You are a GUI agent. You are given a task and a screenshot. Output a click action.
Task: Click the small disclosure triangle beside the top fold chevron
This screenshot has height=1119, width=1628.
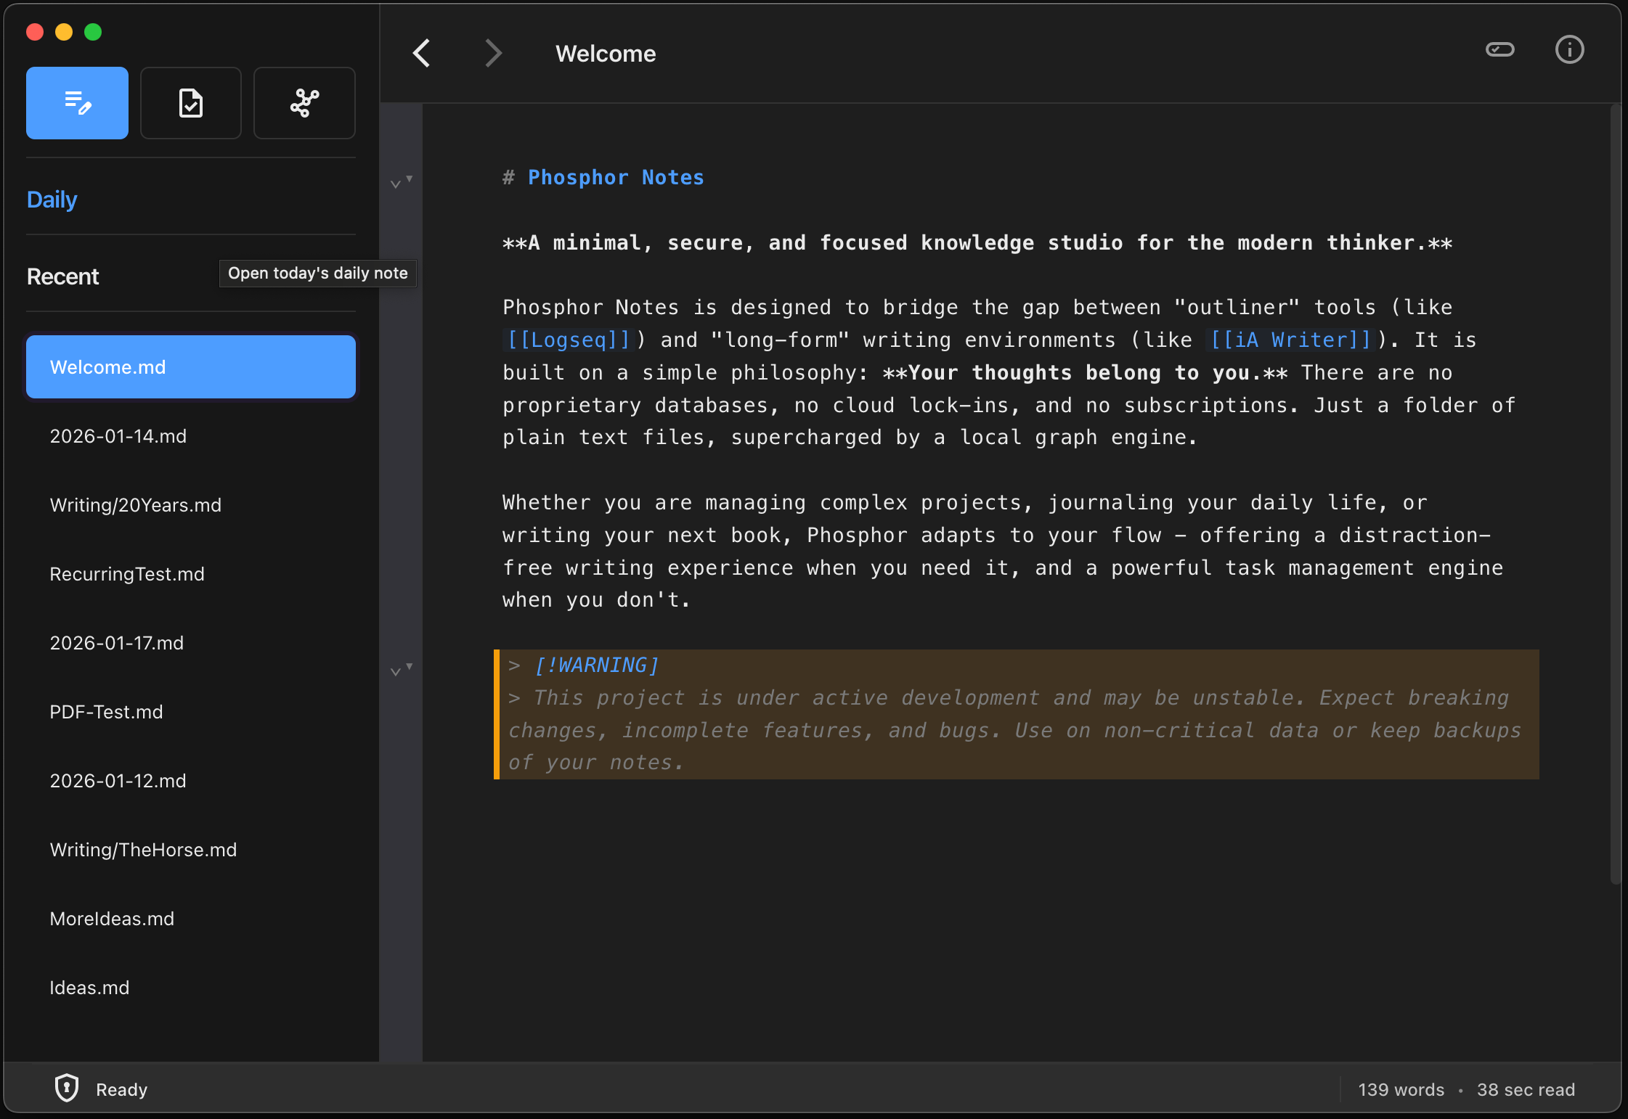click(409, 179)
